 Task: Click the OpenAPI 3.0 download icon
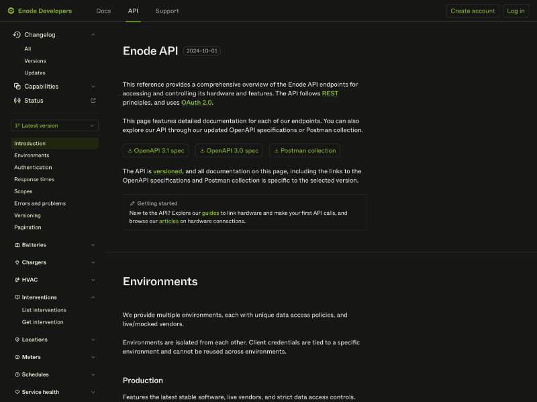202,150
